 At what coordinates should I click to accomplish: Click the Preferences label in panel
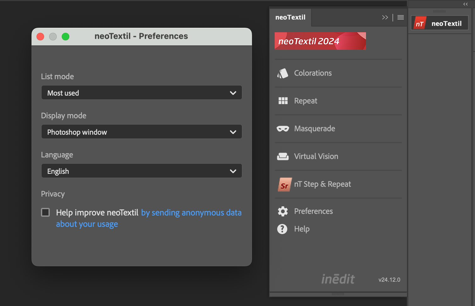tap(313, 211)
